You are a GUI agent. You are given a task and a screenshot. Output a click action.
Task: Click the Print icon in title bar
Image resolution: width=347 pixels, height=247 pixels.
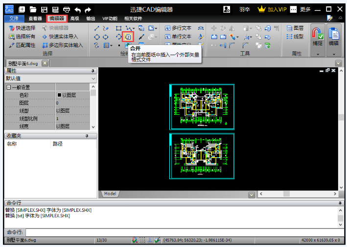pyautogui.click(x=67, y=9)
